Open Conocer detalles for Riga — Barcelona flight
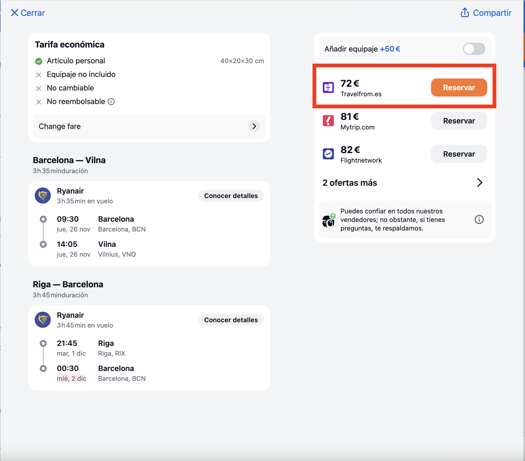The width and height of the screenshot is (525, 461). 231,320
